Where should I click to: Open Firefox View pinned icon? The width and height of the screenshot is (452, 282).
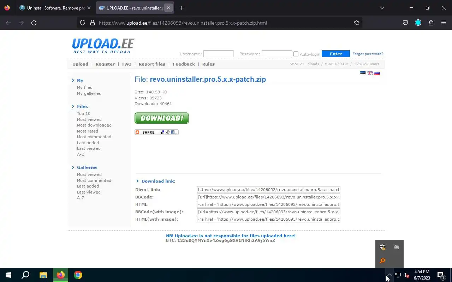tap(7, 8)
